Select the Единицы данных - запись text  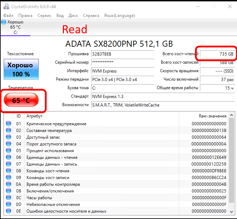[52, 164]
